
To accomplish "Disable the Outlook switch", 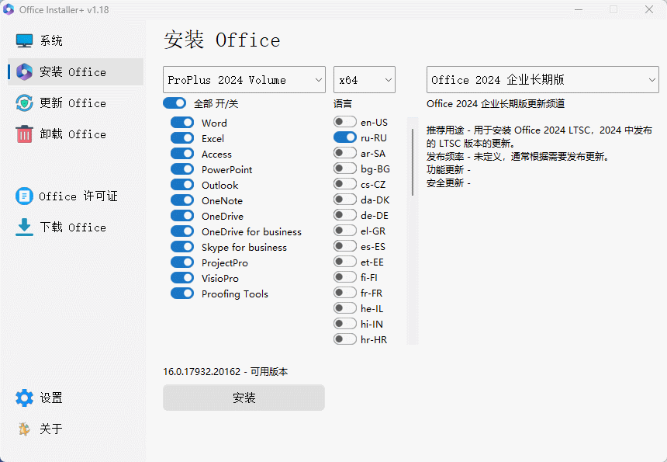I will (182, 185).
